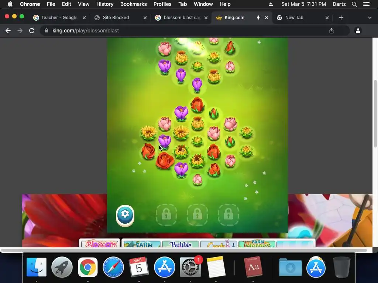Open the File menu
The width and height of the screenshot is (378, 283).
pyautogui.click(x=51, y=4)
